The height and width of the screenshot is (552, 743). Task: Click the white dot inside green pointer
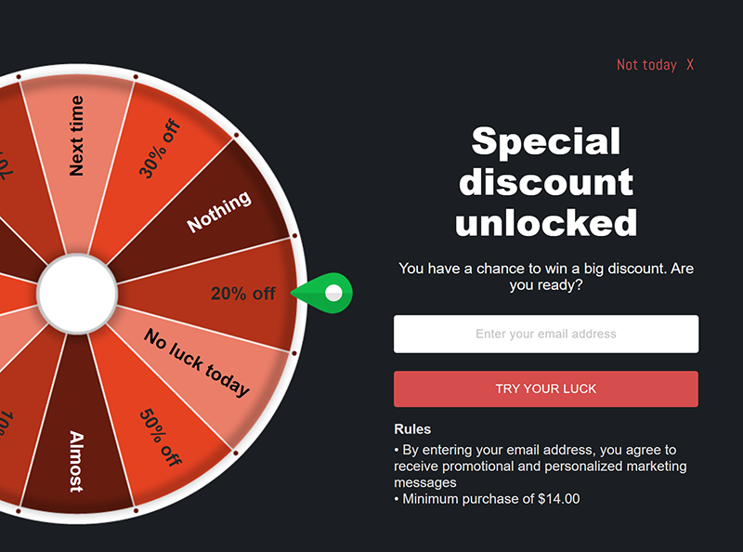(x=333, y=293)
